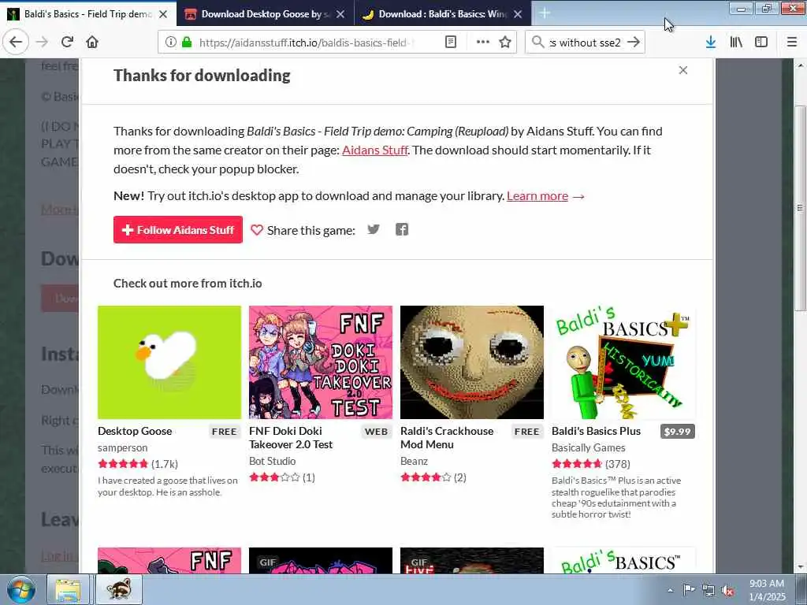807x605 pixels.
Task: Open page actions three-dots menu
Action: coord(483,43)
